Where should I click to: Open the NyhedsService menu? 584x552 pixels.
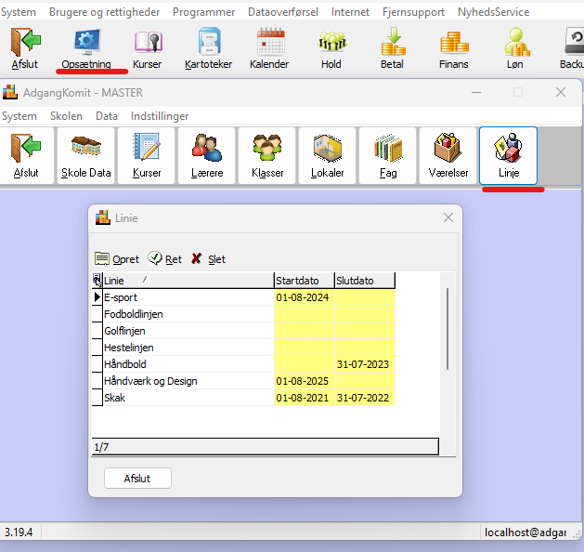coord(494,12)
